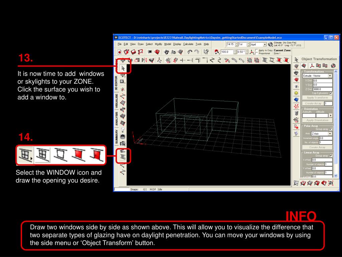The image size is (342, 257).
Task: Click the red door icon in top toolbar
Action: click(x=286, y=60)
